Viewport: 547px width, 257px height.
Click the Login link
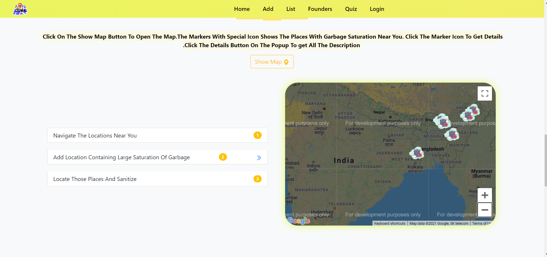[x=377, y=9]
